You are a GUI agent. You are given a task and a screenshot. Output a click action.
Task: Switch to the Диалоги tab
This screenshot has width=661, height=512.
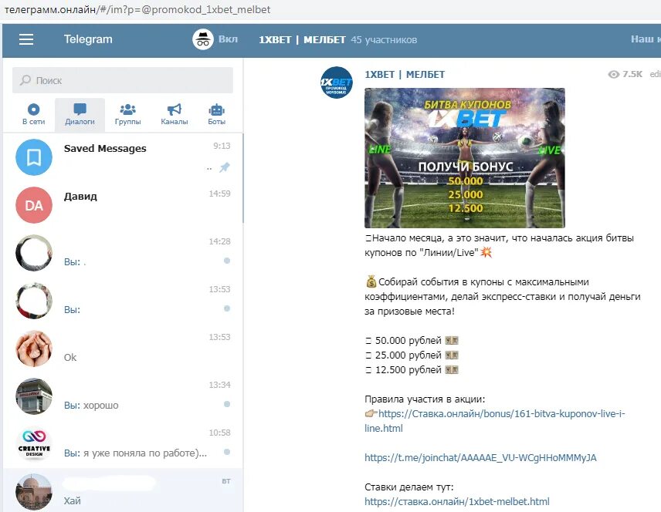coord(80,115)
